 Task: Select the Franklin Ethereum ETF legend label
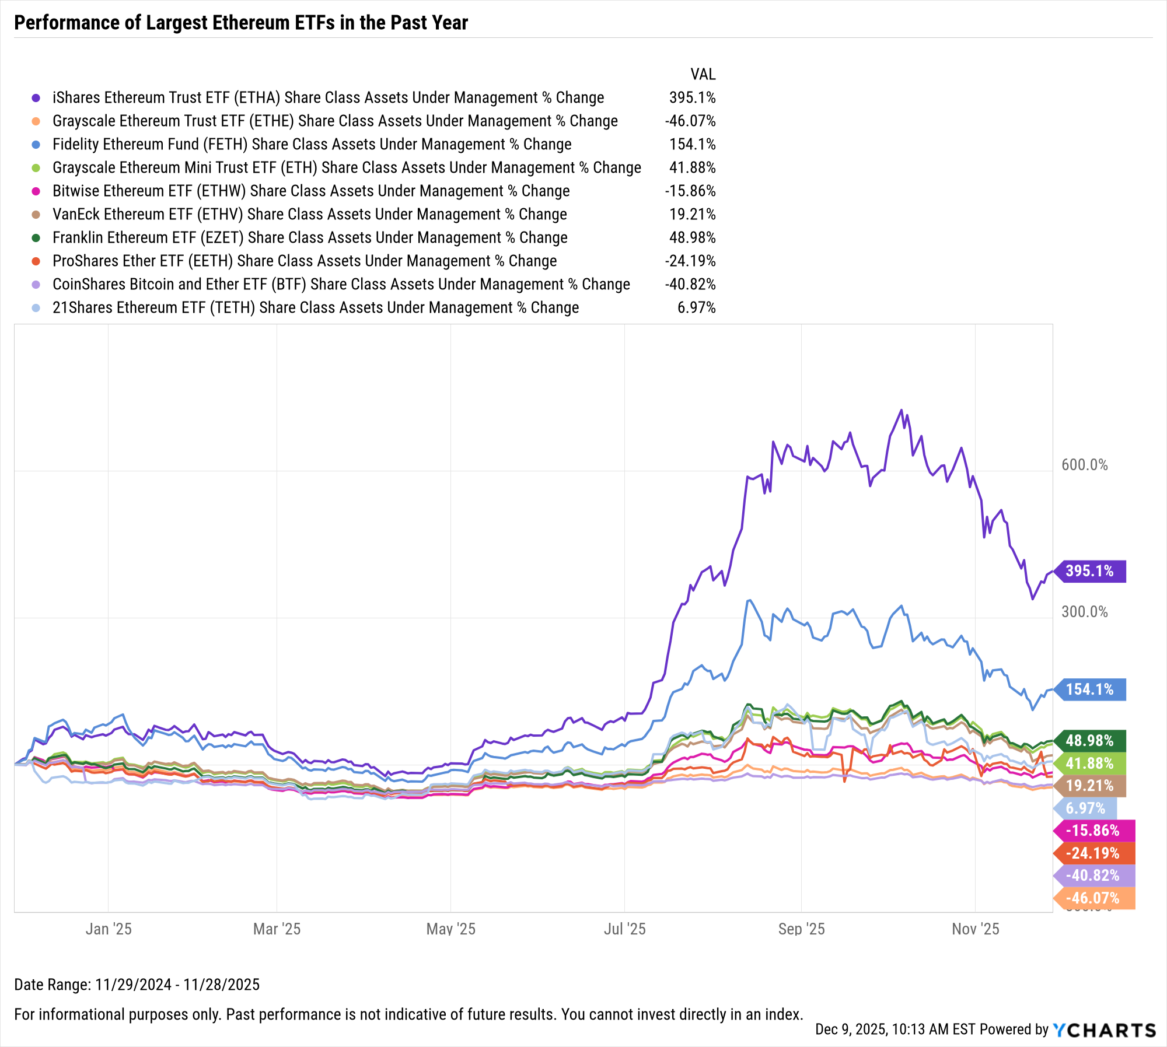(x=309, y=238)
